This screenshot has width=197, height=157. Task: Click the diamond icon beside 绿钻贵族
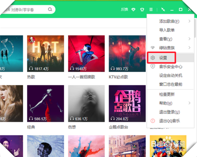pyautogui.click(x=152, y=47)
